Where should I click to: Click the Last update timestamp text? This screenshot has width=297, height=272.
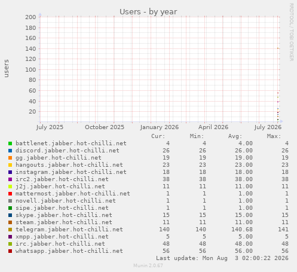(x=222, y=258)
